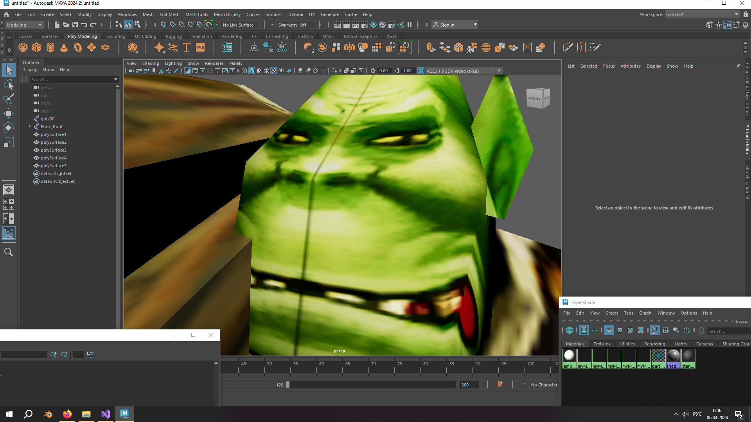
Task: Toggle the Hypershade ON material viewer button
Action: (570, 331)
